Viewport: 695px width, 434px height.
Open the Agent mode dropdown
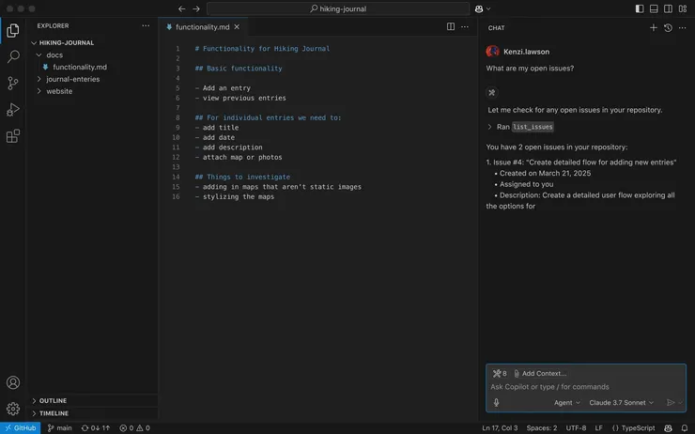[566, 403]
